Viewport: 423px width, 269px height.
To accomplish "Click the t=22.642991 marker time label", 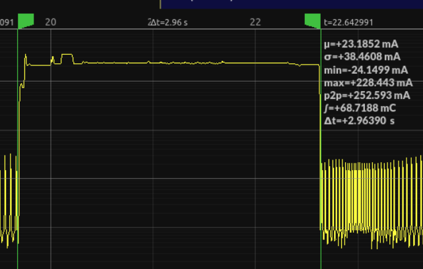I will coord(350,22).
